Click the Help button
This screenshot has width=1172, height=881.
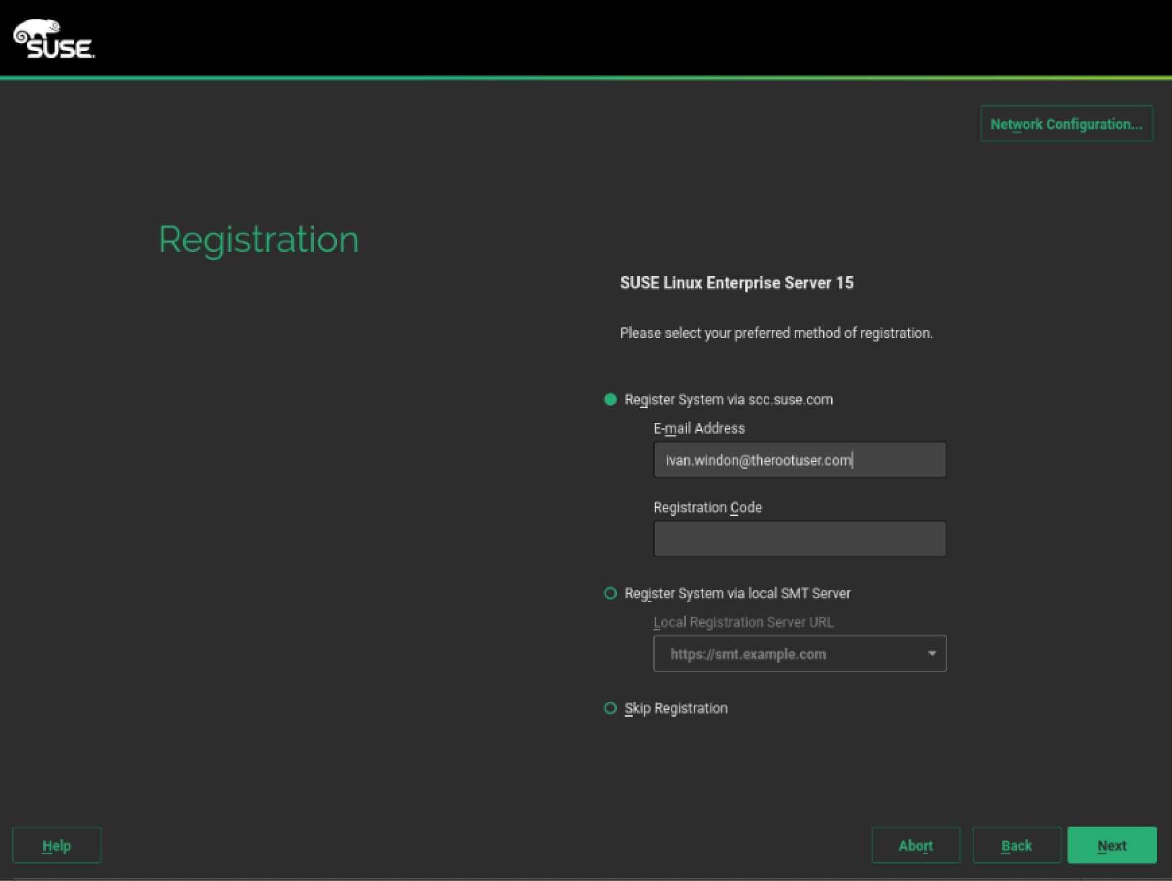click(x=57, y=845)
